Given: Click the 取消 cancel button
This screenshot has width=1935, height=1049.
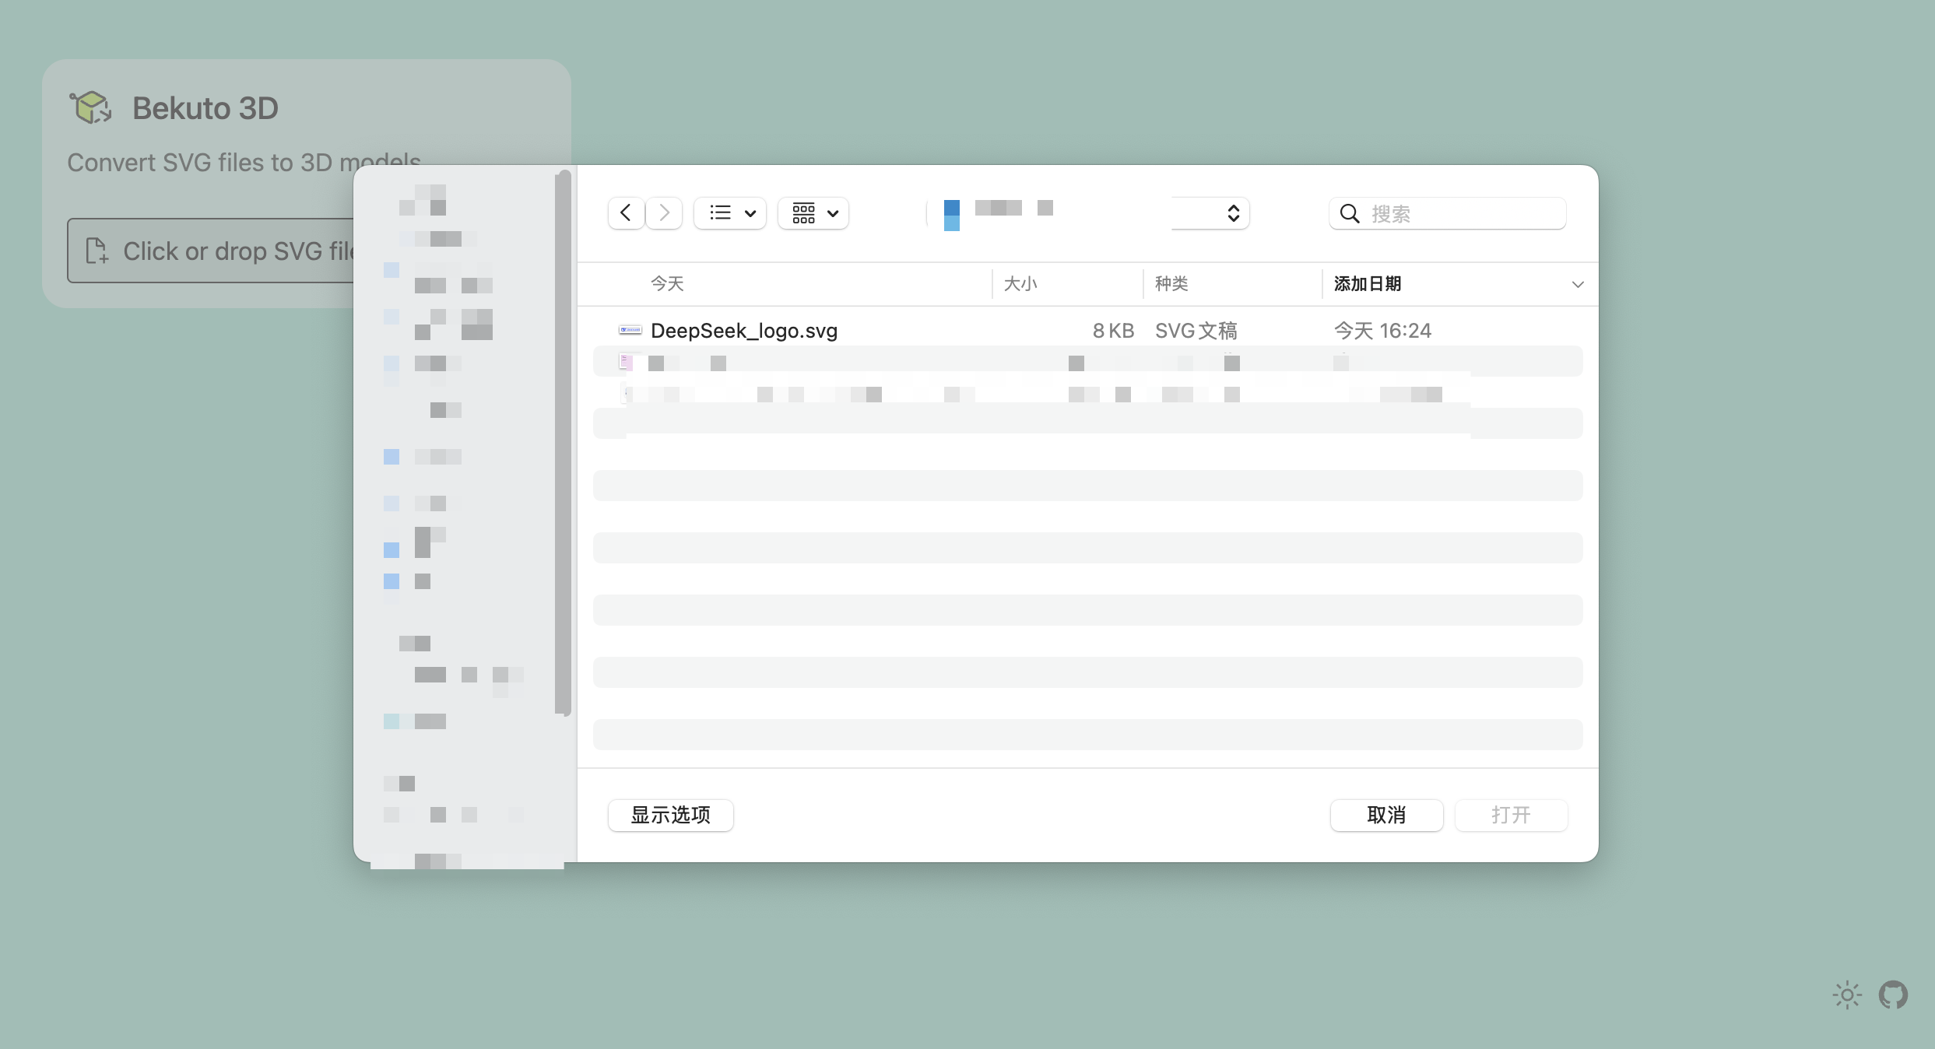Looking at the screenshot, I should (1387, 816).
